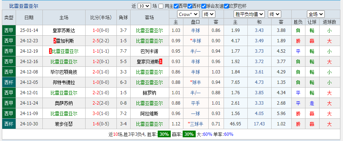Click the 走 handicap result cell
The image size is (343, 141).
tap(312, 103)
